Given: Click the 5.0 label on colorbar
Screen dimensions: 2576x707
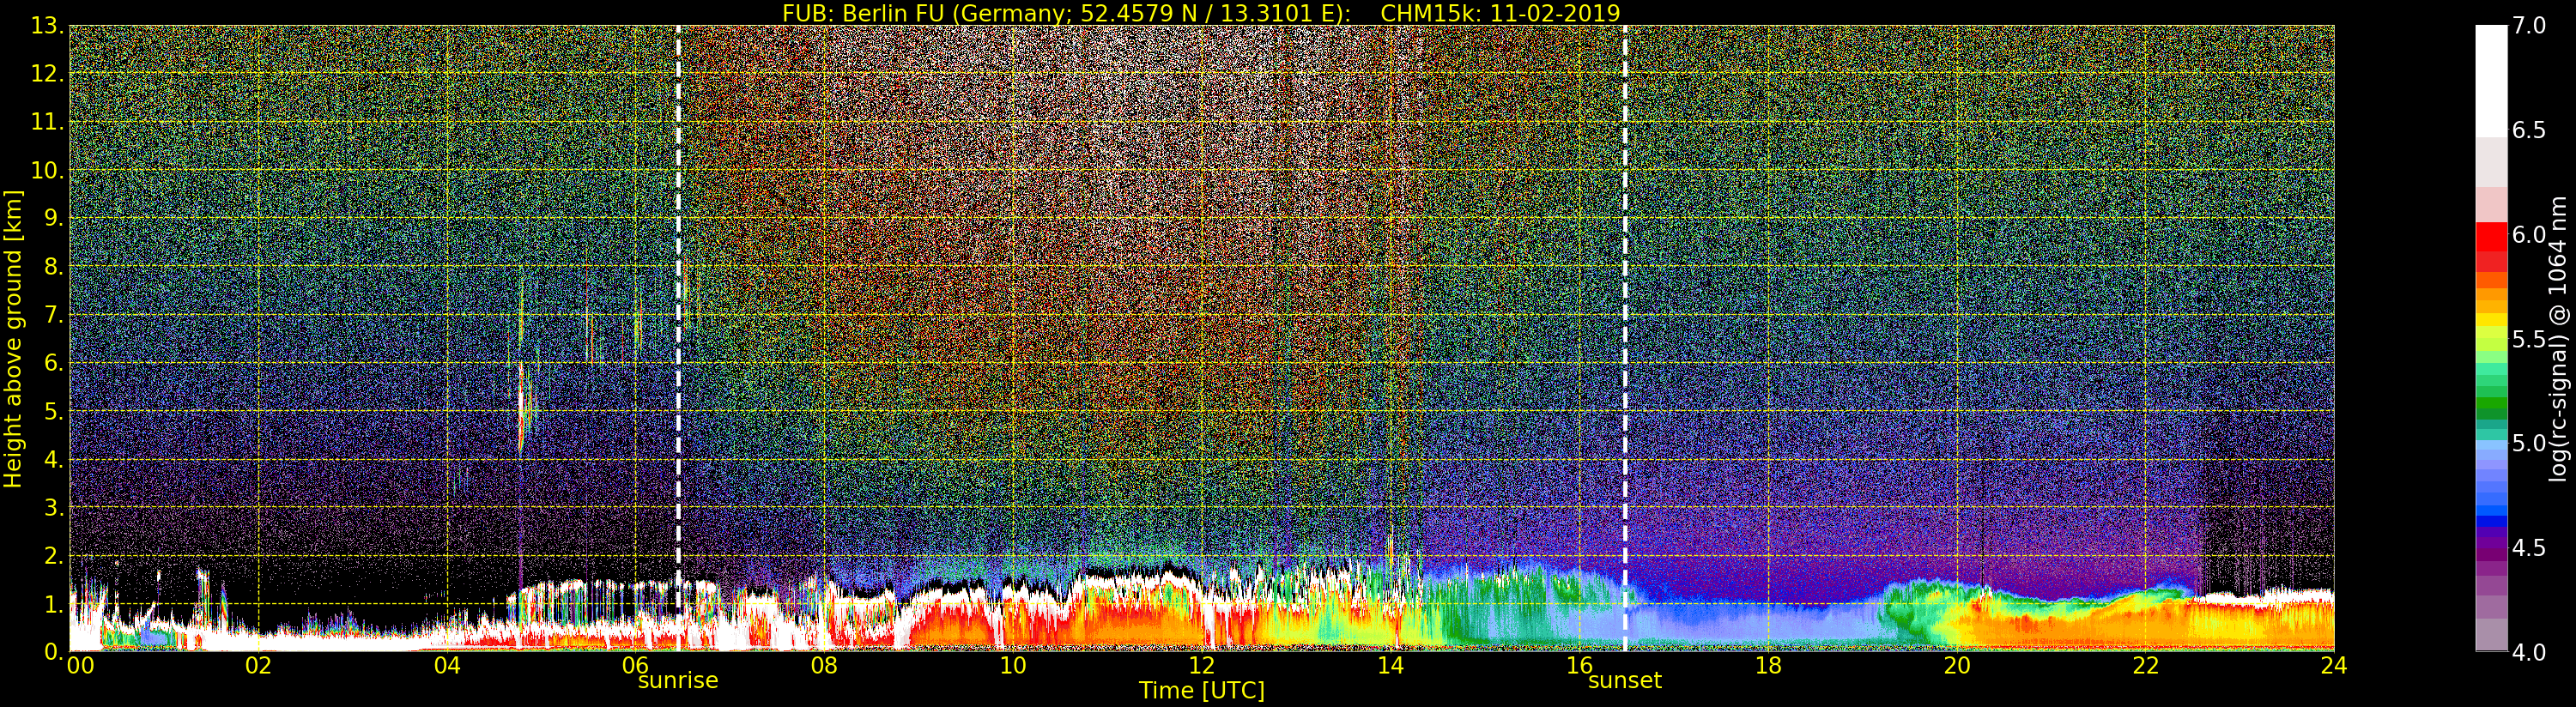Looking at the screenshot, I should tap(2529, 443).
